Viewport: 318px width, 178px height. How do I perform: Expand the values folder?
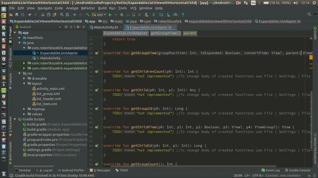pos(24,114)
